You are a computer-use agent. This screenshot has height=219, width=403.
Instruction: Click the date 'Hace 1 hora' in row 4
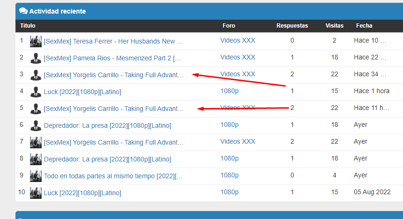pos(372,91)
